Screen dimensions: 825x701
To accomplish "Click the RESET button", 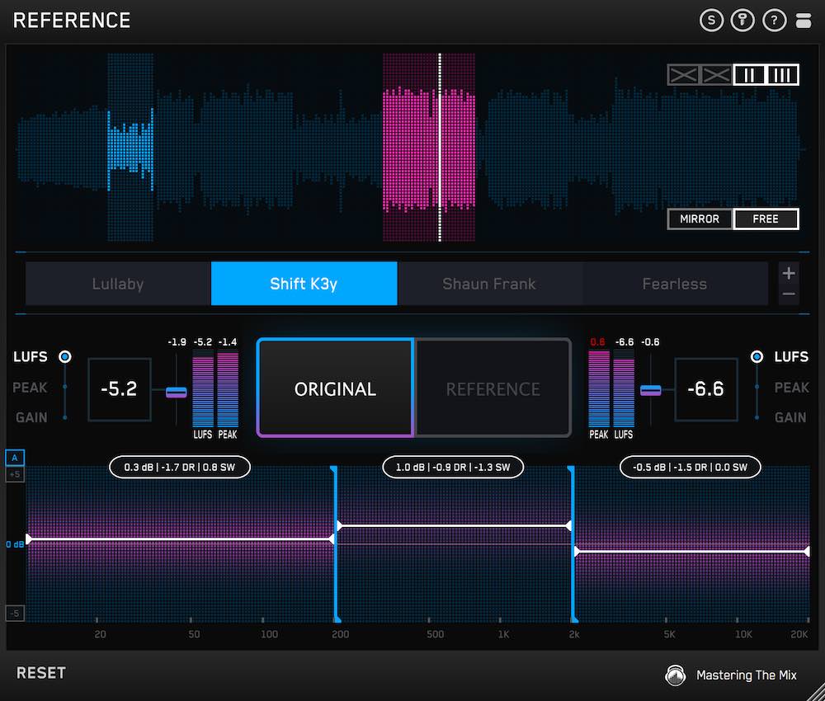I will [x=41, y=673].
